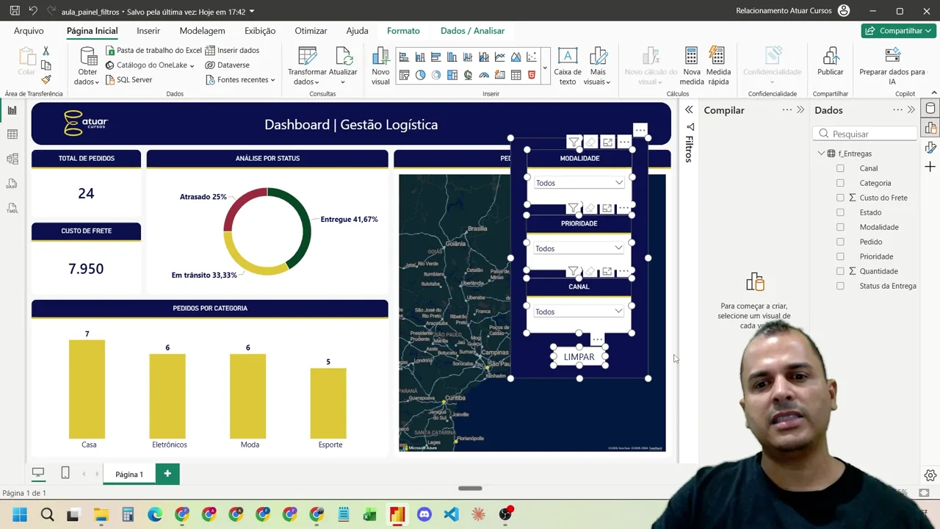Screen dimensions: 940x529
Task: Open Medida rápida
Action: point(718,66)
